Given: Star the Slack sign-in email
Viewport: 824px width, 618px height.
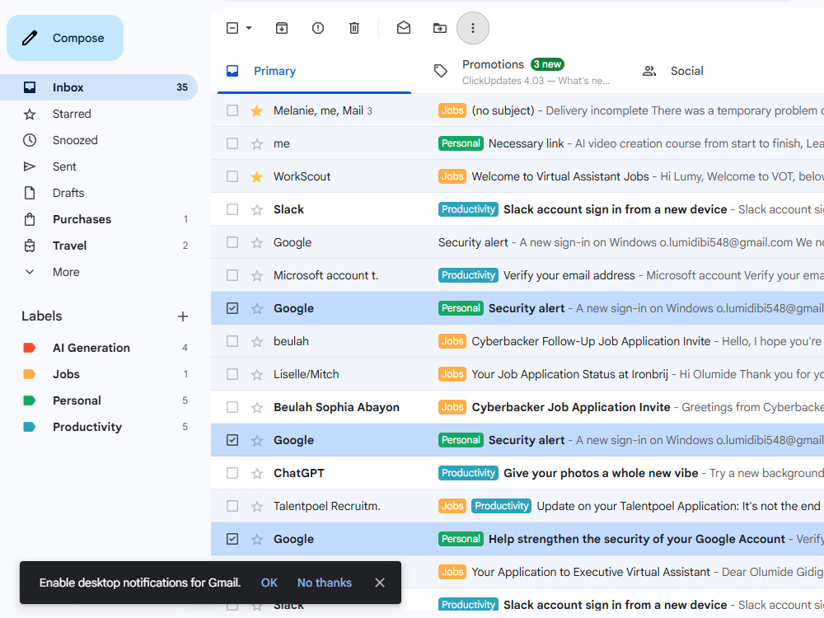Looking at the screenshot, I should [256, 209].
